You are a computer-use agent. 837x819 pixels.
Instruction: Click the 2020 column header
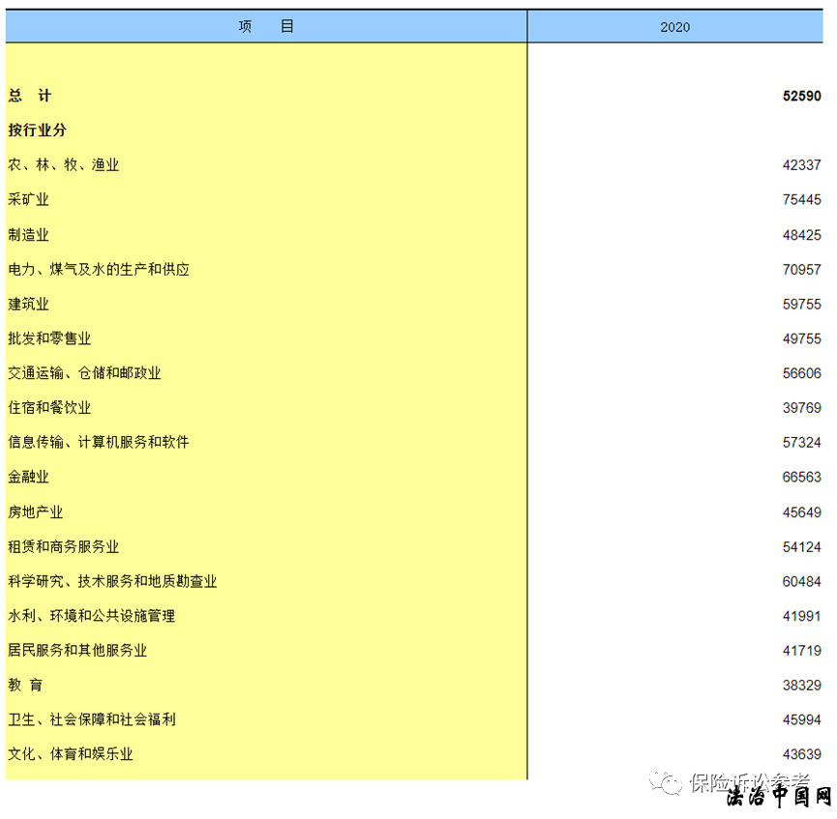tap(674, 27)
